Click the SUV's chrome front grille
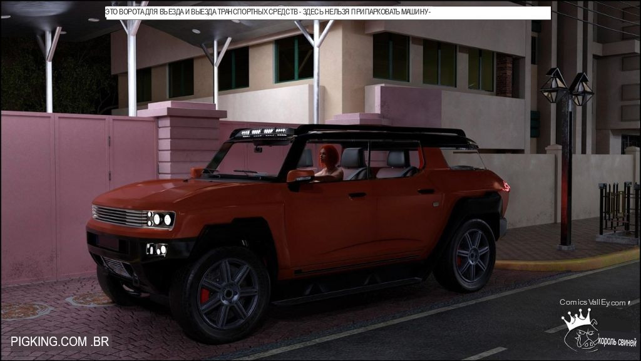Viewport: 641px width, 361px height. pos(119,216)
